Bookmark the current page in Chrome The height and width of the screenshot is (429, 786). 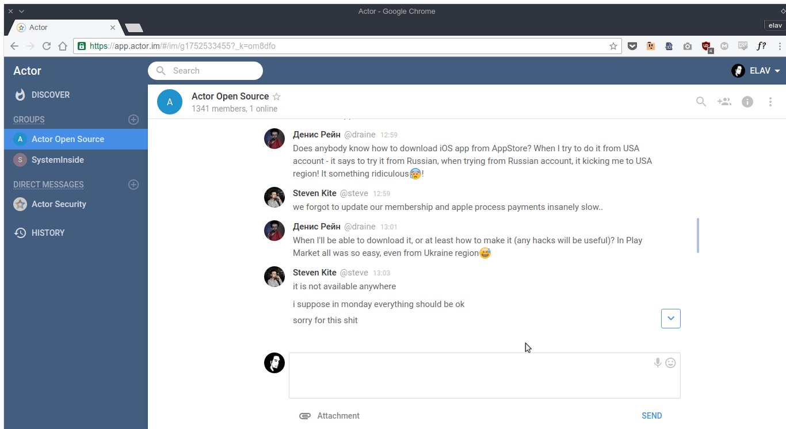coord(613,45)
